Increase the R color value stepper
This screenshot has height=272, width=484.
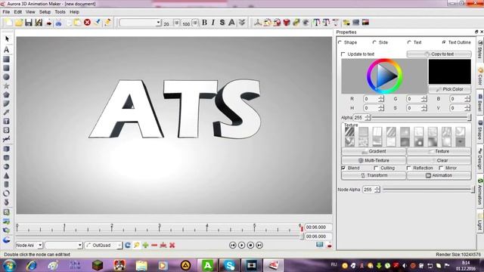(381, 97)
